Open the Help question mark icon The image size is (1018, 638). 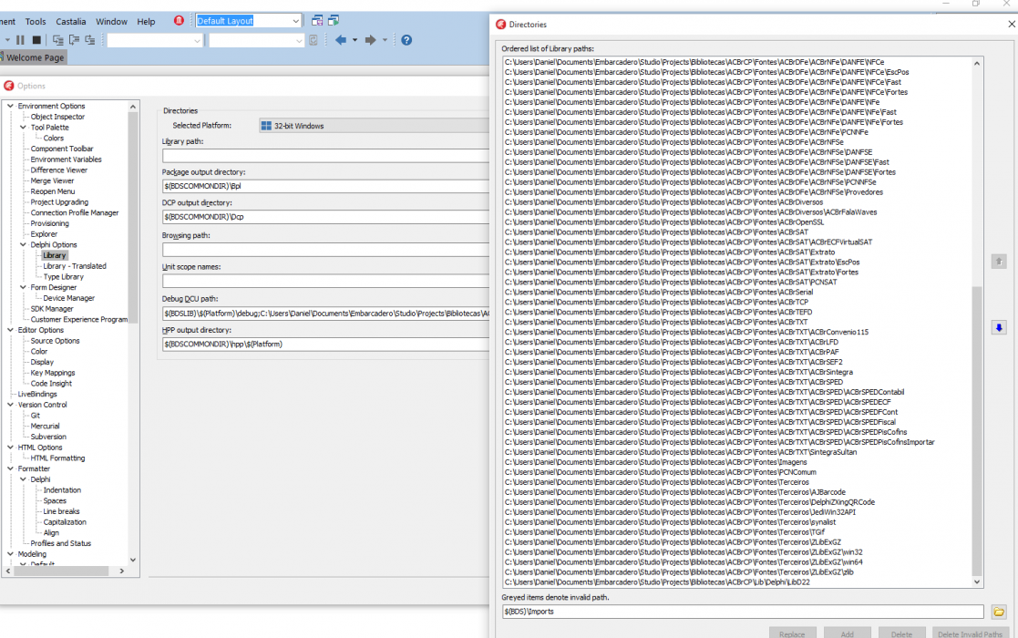pos(406,40)
